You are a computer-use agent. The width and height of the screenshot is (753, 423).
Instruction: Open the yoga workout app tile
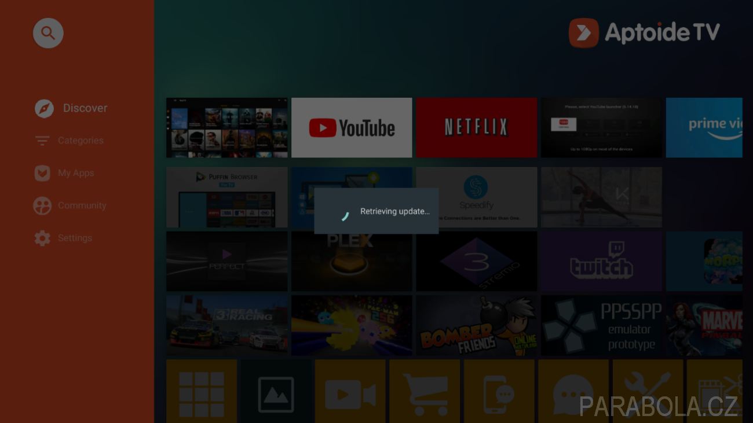(601, 197)
